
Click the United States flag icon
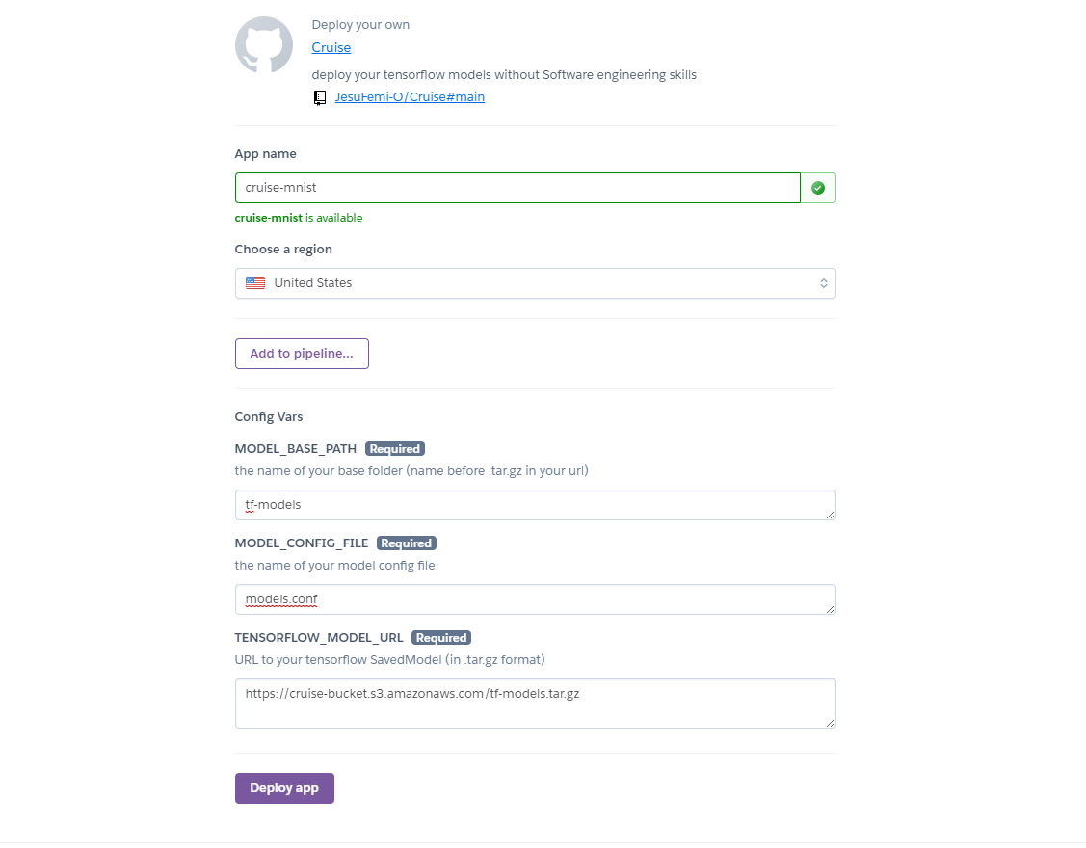pyautogui.click(x=254, y=282)
